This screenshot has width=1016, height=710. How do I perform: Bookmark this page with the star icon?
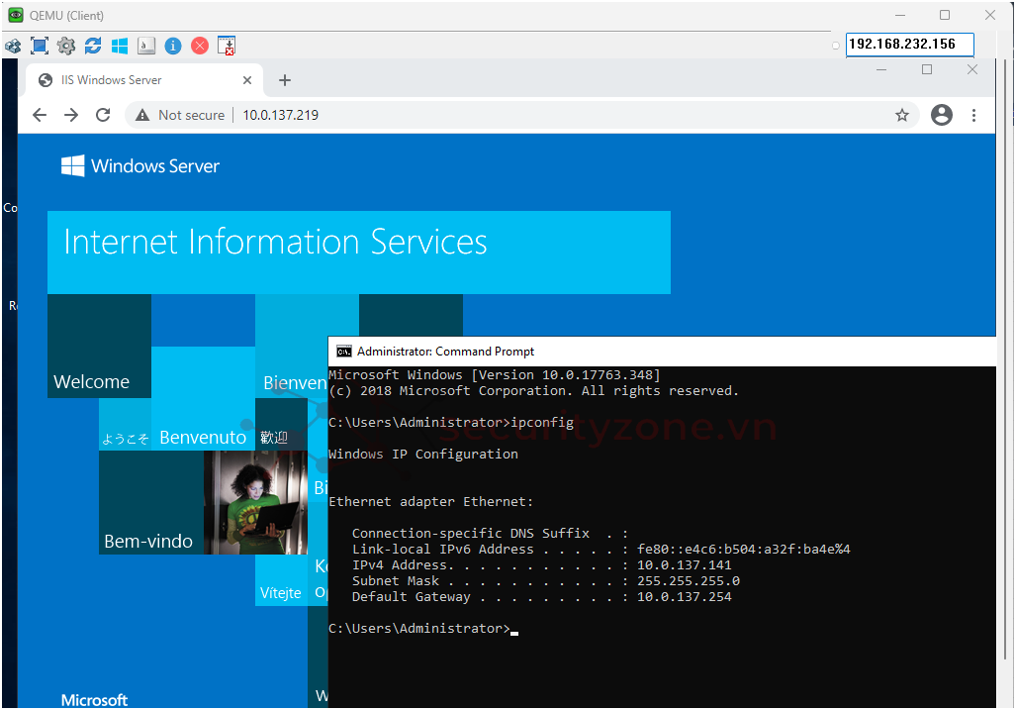(902, 115)
